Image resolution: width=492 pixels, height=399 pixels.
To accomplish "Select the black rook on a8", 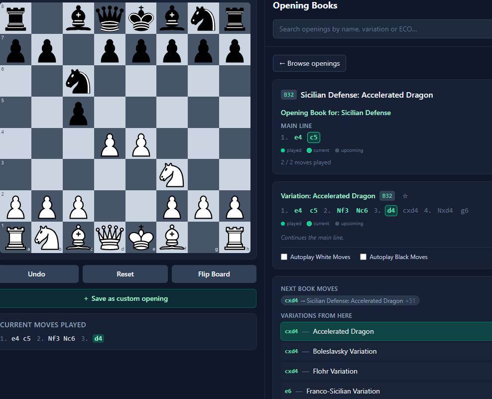I will click(x=16, y=18).
